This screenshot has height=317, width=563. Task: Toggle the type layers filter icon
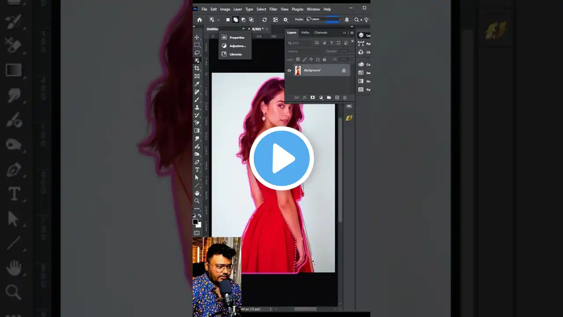point(331,43)
